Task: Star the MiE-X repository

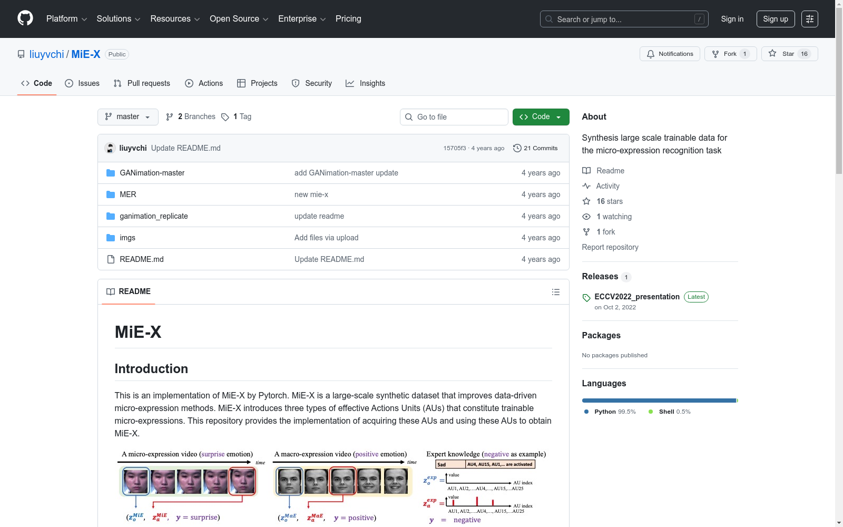Action: (x=781, y=54)
